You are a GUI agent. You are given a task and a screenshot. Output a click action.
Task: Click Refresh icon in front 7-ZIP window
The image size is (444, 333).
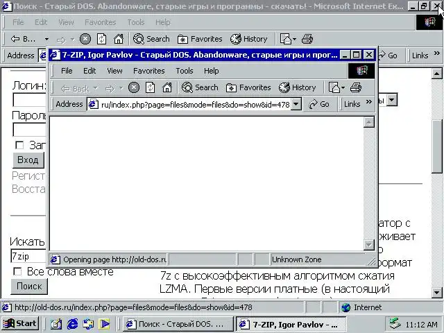[150, 87]
